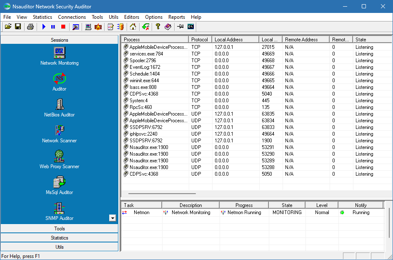Open the Connections menu
Image resolution: width=393 pixels, height=260 pixels.
(x=72, y=17)
